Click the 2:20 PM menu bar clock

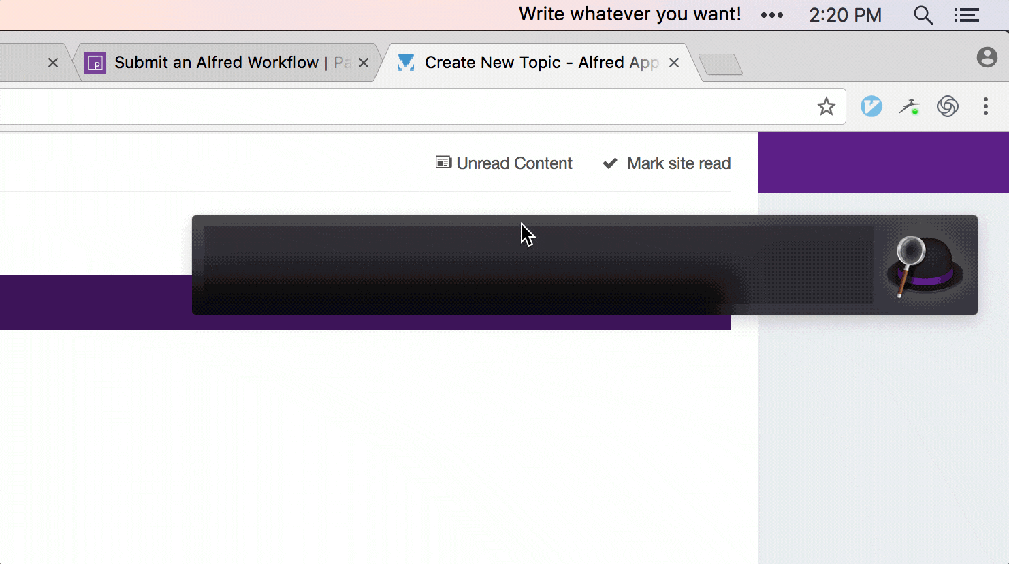(845, 15)
